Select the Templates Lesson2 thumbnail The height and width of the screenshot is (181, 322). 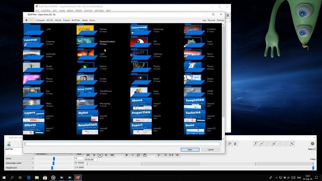pos(195,104)
